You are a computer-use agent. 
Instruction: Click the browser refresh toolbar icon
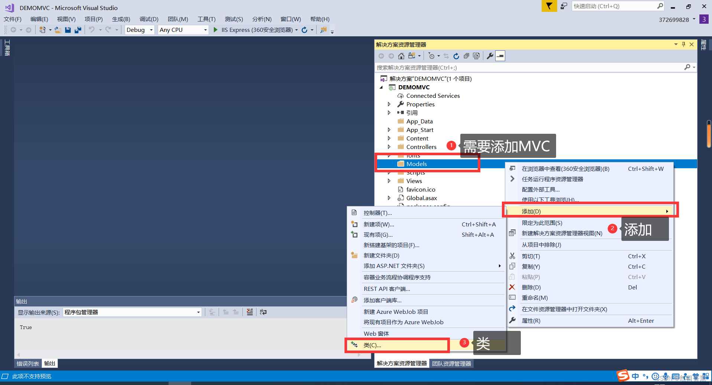pyautogui.click(x=304, y=30)
